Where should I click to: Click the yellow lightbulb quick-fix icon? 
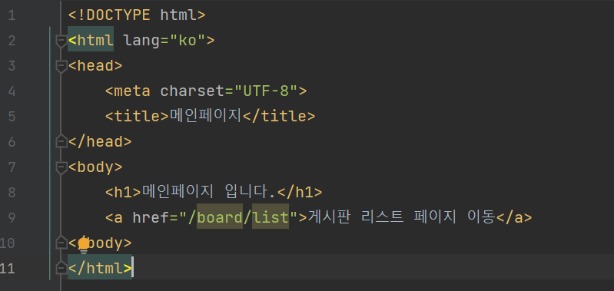pos(84,245)
